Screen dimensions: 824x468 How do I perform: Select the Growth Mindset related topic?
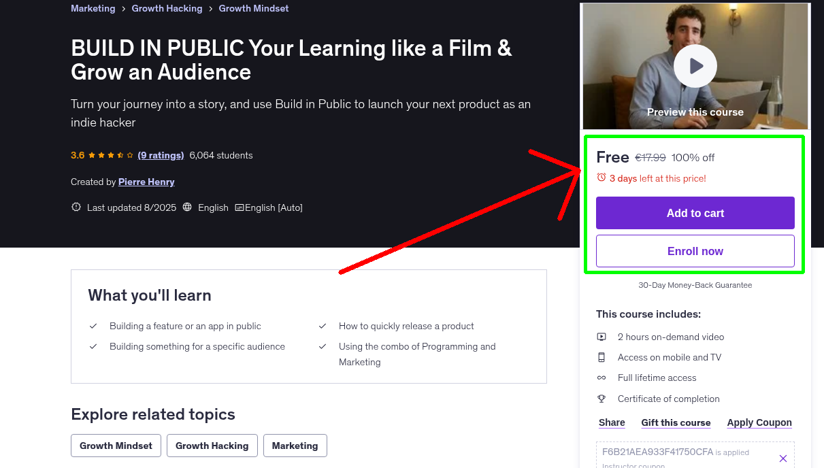click(116, 446)
